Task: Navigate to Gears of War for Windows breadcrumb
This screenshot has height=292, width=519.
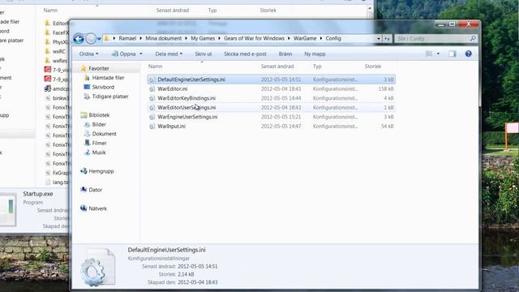Action: point(254,38)
